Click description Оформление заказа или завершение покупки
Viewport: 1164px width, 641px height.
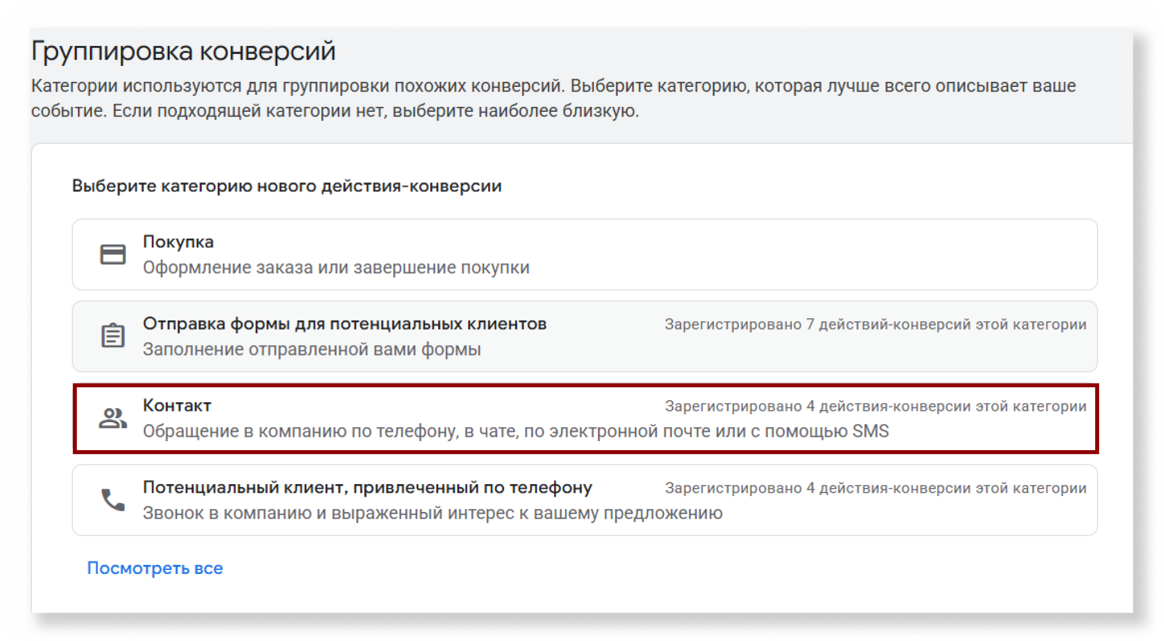point(336,267)
